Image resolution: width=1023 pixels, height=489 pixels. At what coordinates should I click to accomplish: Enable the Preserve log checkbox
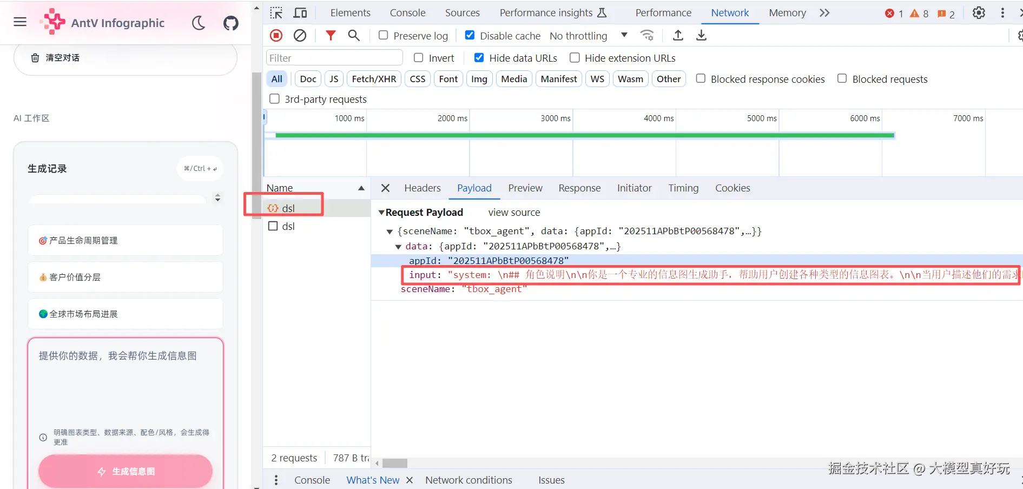[x=384, y=36]
